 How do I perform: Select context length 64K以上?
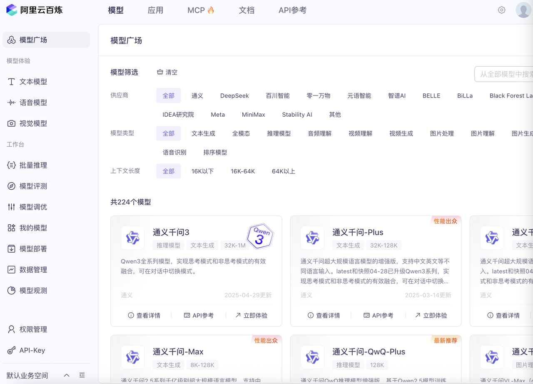pyautogui.click(x=284, y=171)
